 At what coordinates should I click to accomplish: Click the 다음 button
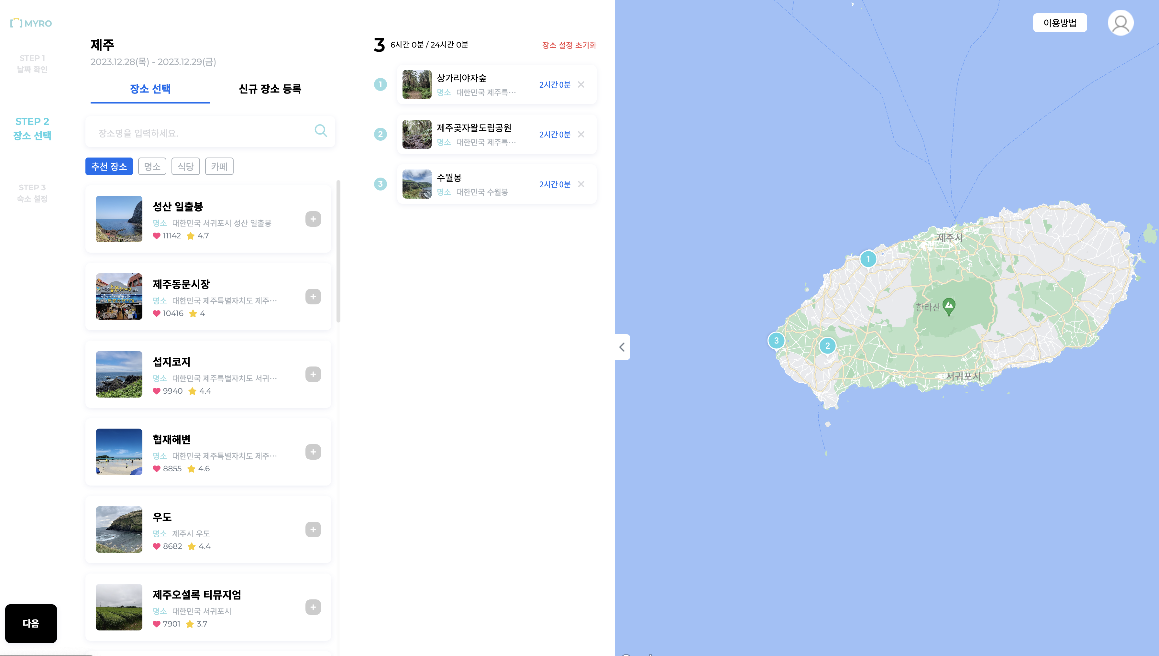pos(31,623)
